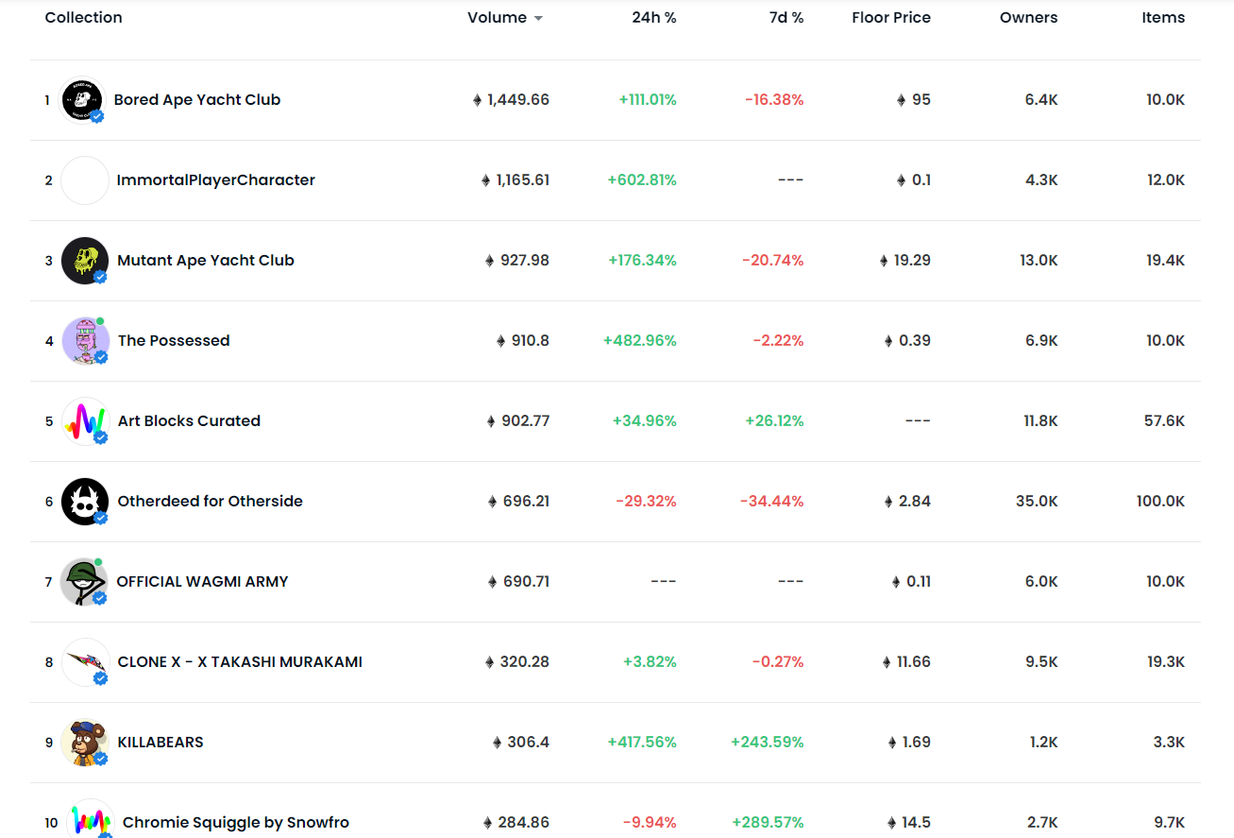
Task: Open Chromie Squiggle by Snowfro link
Action: pyautogui.click(x=236, y=823)
